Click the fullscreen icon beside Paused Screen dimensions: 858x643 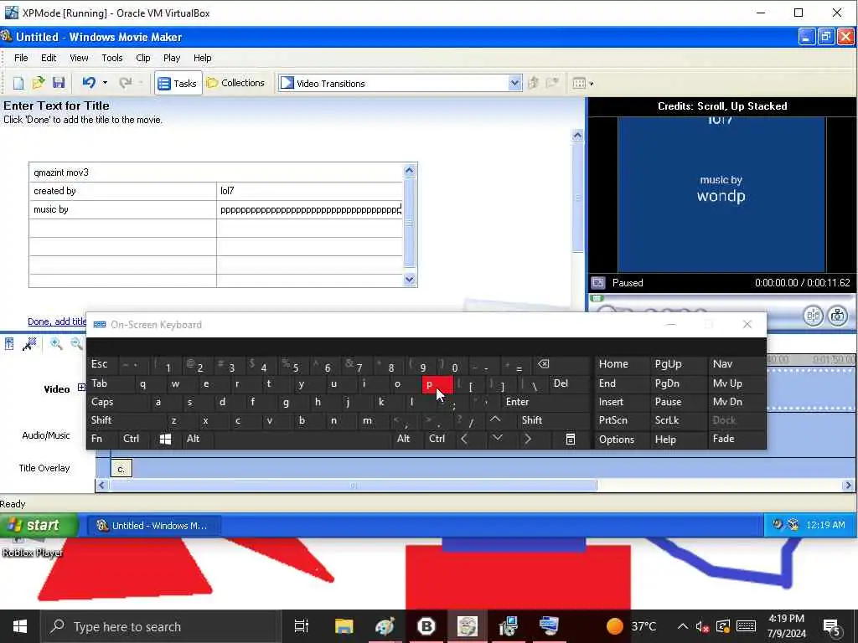(x=598, y=283)
